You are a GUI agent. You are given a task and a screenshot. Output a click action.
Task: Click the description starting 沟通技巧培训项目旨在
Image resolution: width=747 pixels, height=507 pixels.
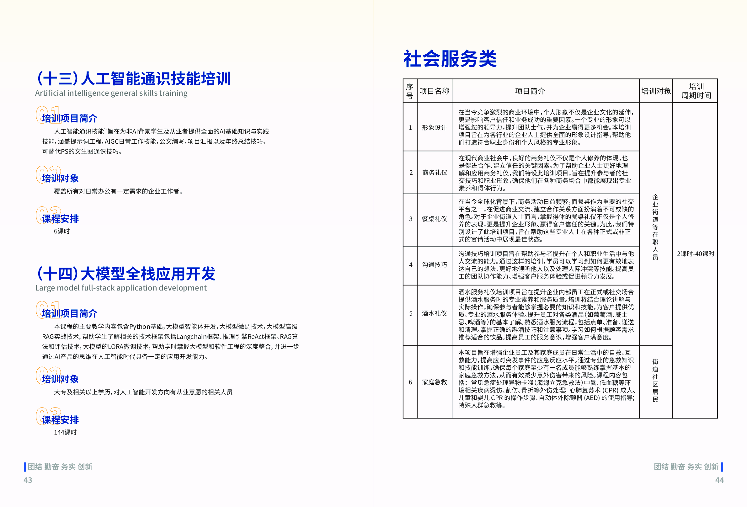[546, 265]
